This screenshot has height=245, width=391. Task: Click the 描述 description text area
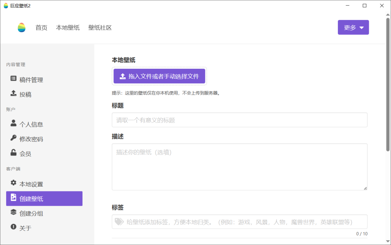(239, 166)
